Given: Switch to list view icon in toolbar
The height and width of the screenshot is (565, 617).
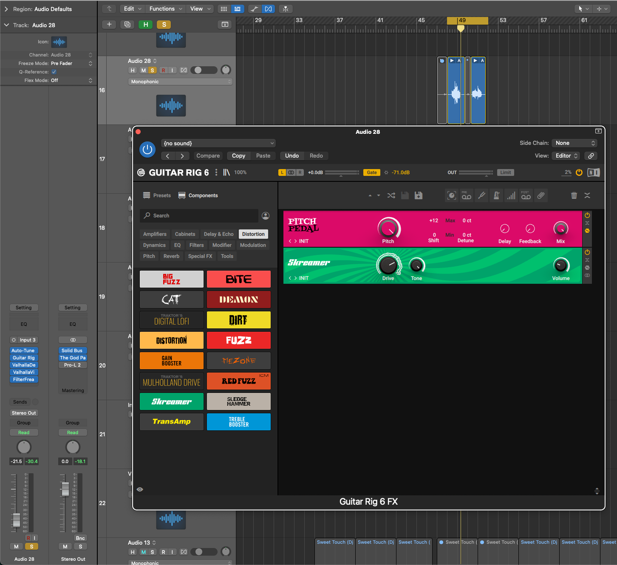Looking at the screenshot, I should (238, 9).
